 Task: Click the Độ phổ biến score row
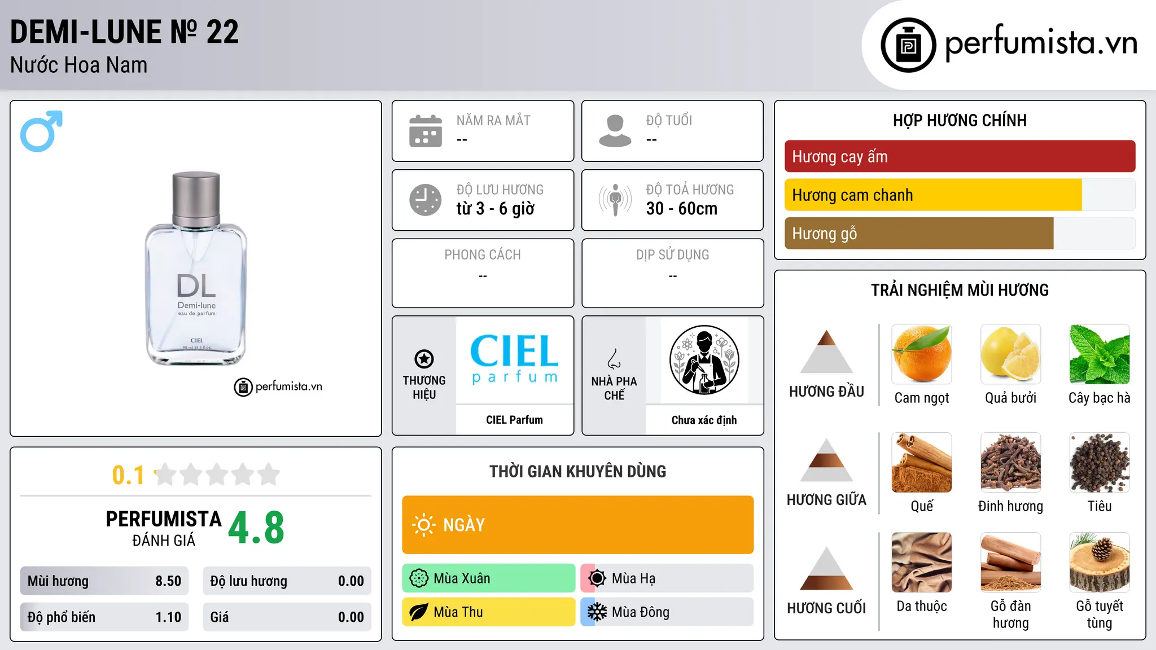coord(104,617)
